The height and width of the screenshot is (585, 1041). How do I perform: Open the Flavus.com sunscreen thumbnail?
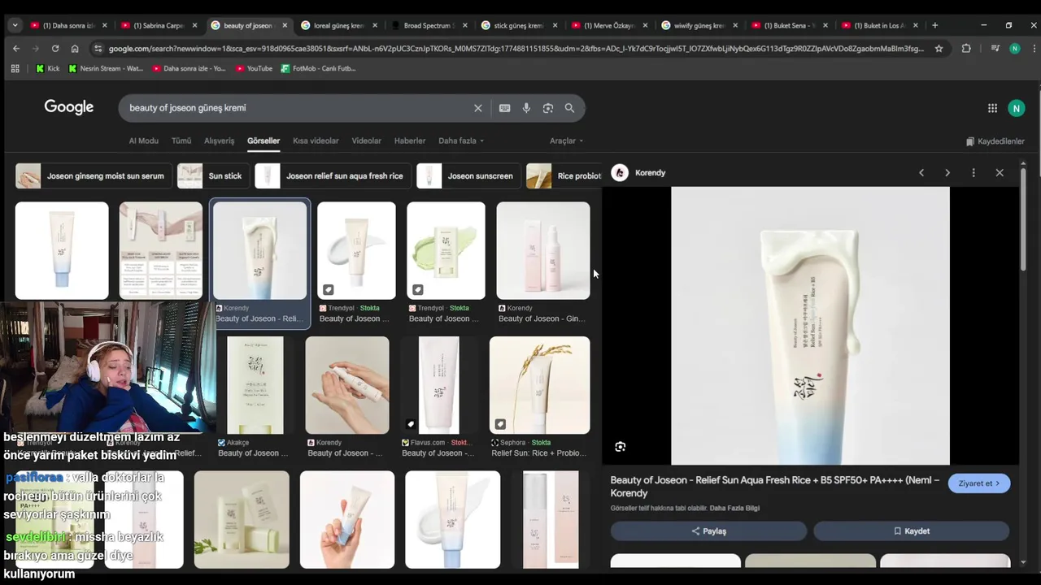[438, 385]
